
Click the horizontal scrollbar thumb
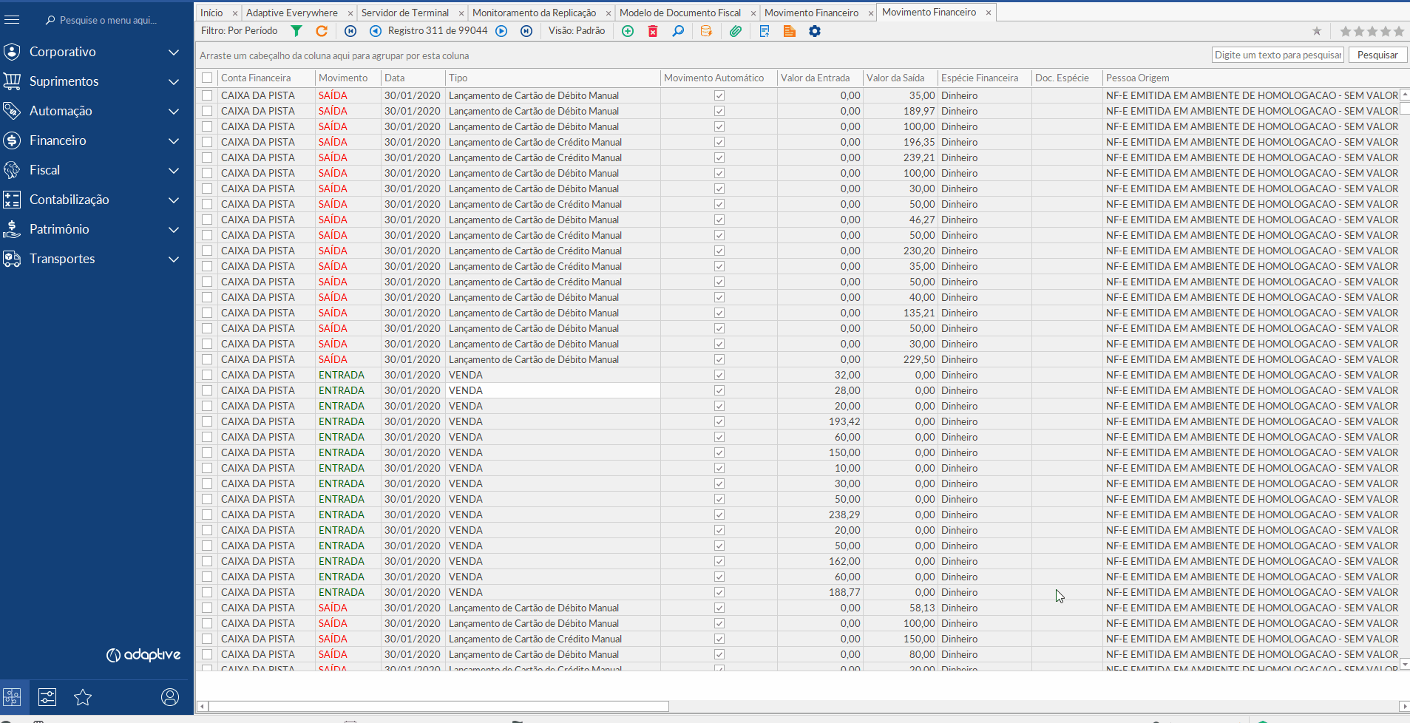tap(438, 706)
